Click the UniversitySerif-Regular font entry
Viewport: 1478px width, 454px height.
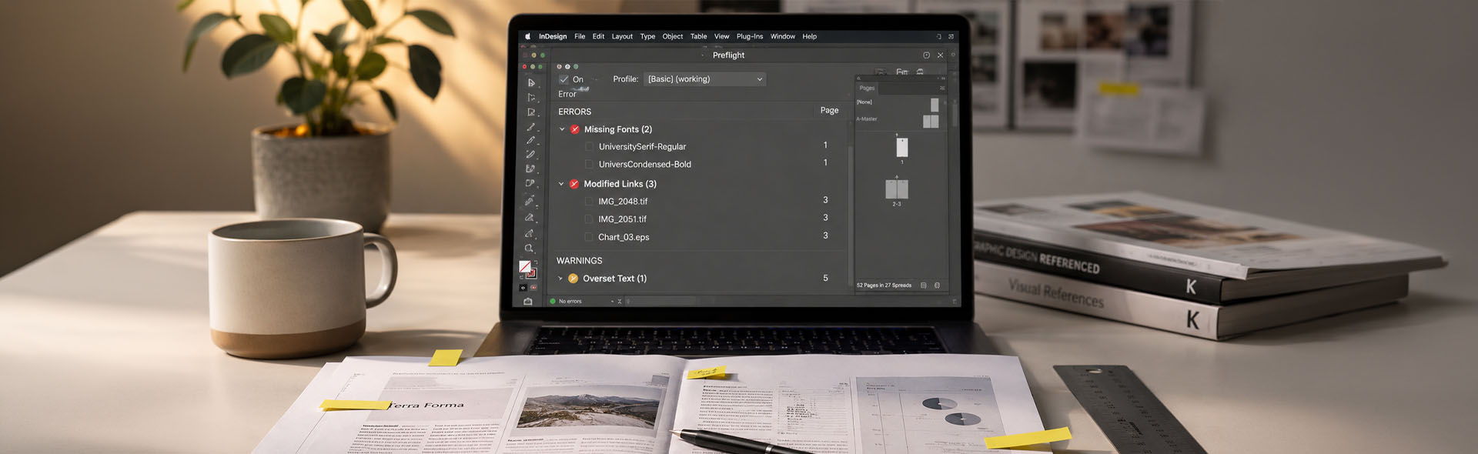(642, 146)
